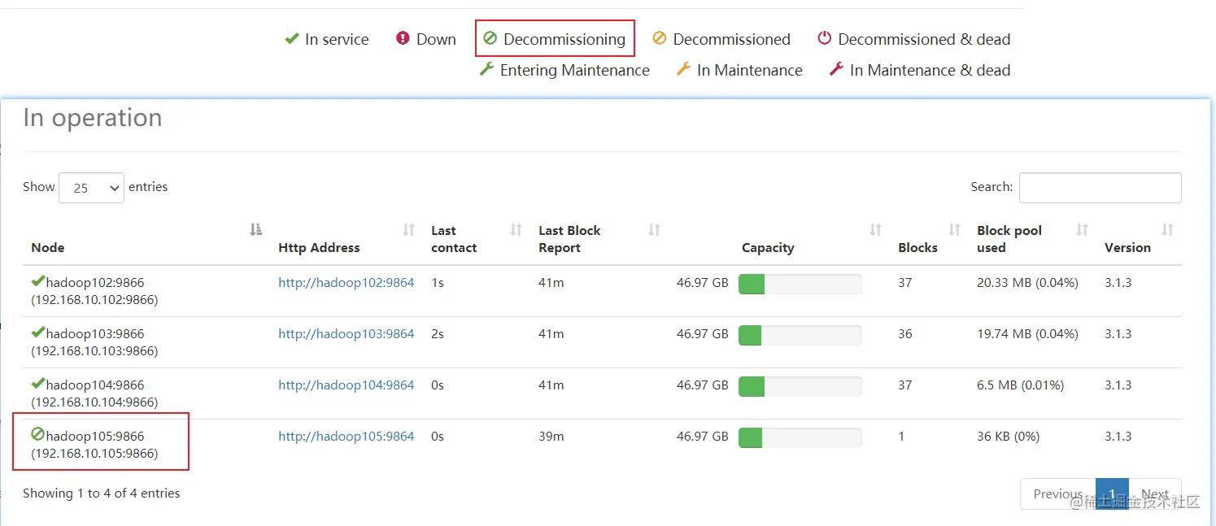Click the decommissioning icon beside hadoop105:9866
Screen dimensions: 1216x526
pos(38,434)
